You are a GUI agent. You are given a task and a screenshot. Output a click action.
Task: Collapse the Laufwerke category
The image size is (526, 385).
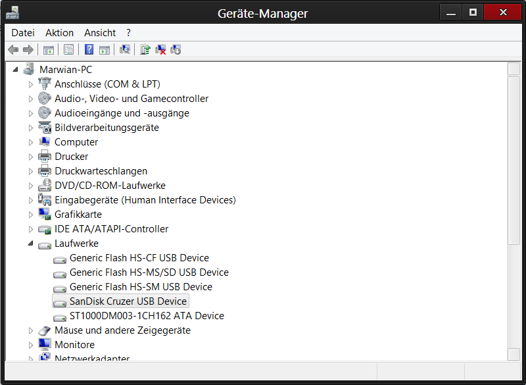pyautogui.click(x=30, y=244)
